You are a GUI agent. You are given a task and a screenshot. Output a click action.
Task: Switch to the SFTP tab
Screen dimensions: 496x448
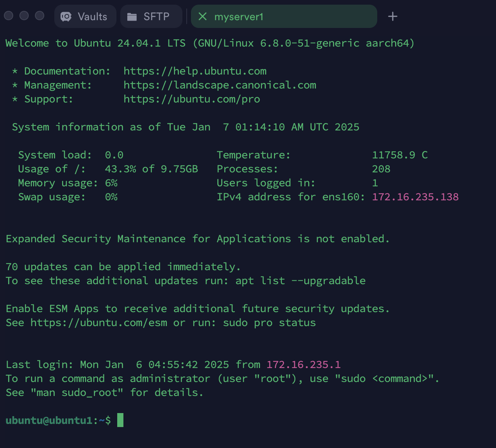(x=151, y=16)
